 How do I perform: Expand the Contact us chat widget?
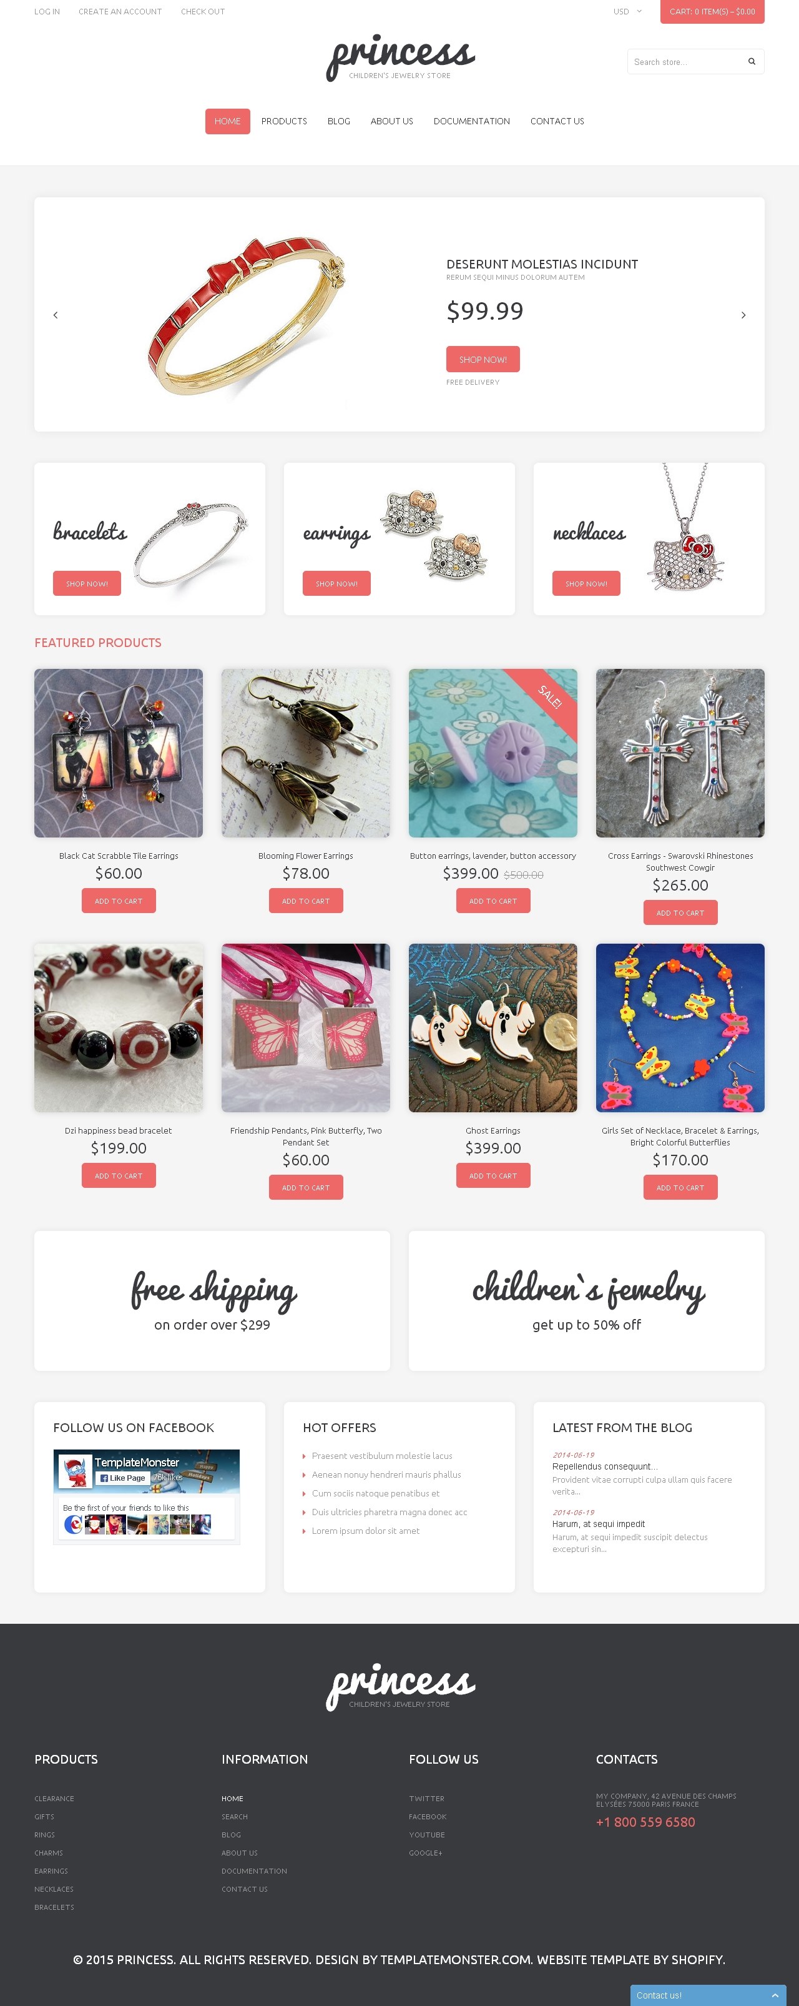[708, 1994]
